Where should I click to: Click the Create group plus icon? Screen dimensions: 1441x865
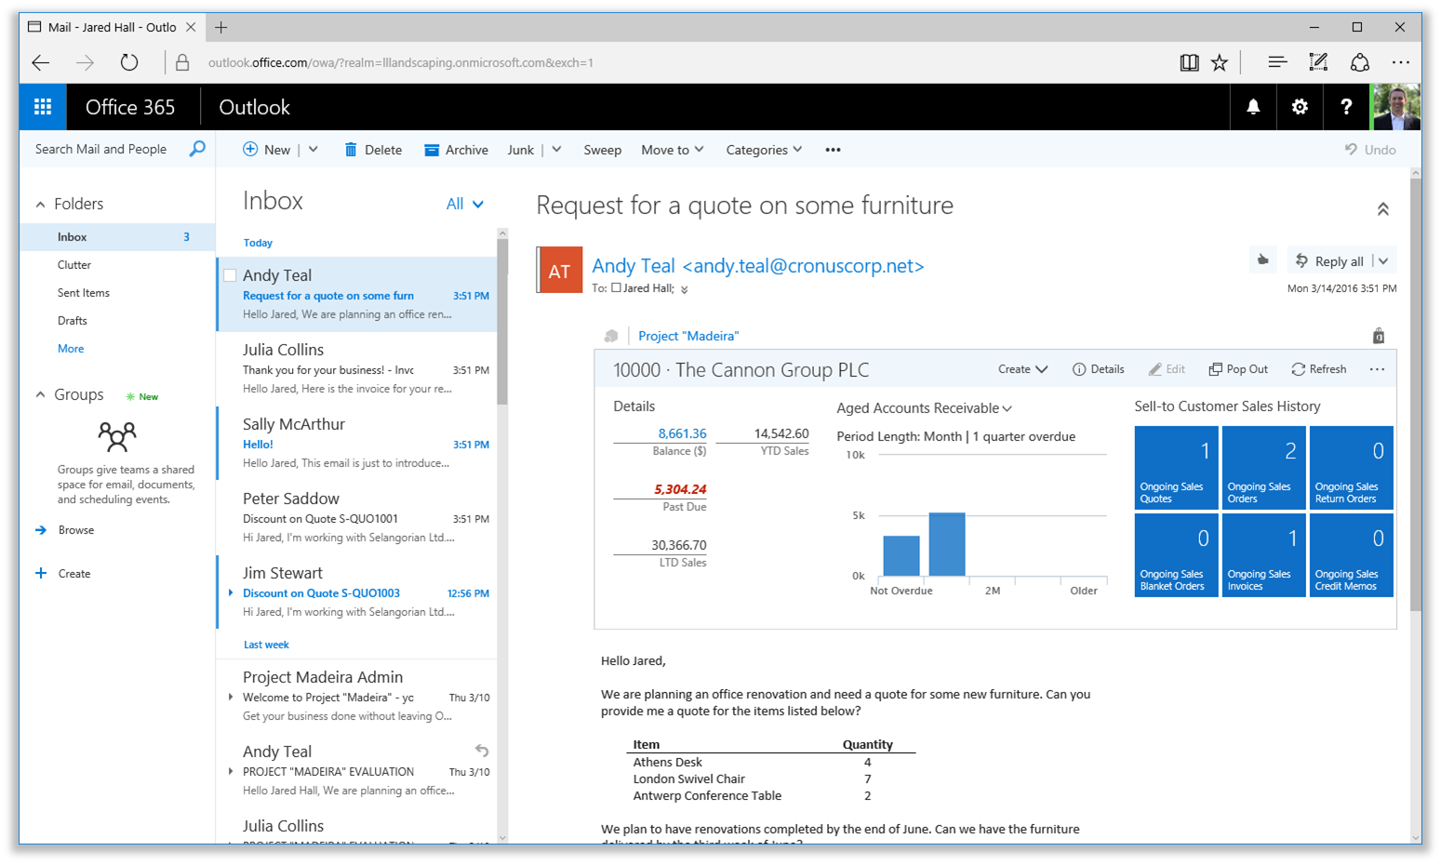pyautogui.click(x=41, y=573)
